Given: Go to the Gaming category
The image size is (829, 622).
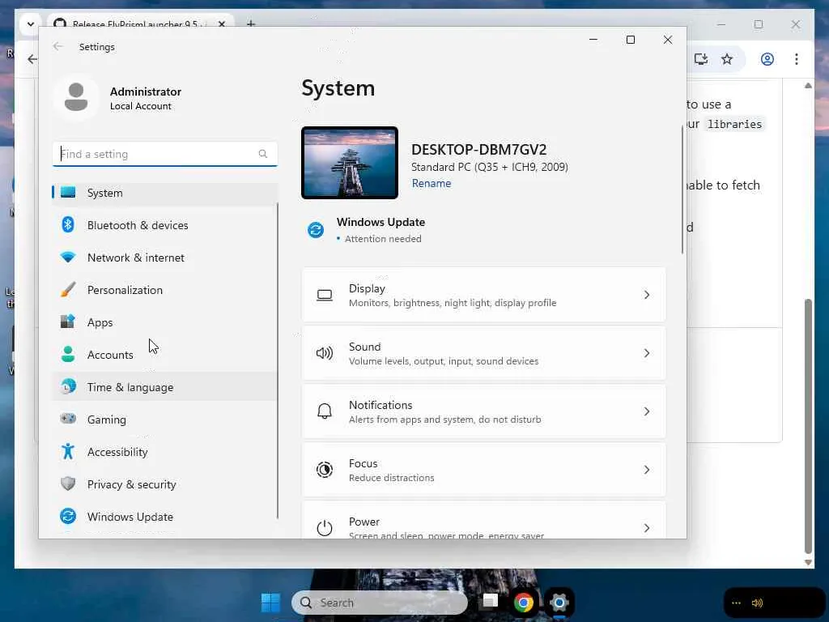Looking at the screenshot, I should [x=165, y=420].
